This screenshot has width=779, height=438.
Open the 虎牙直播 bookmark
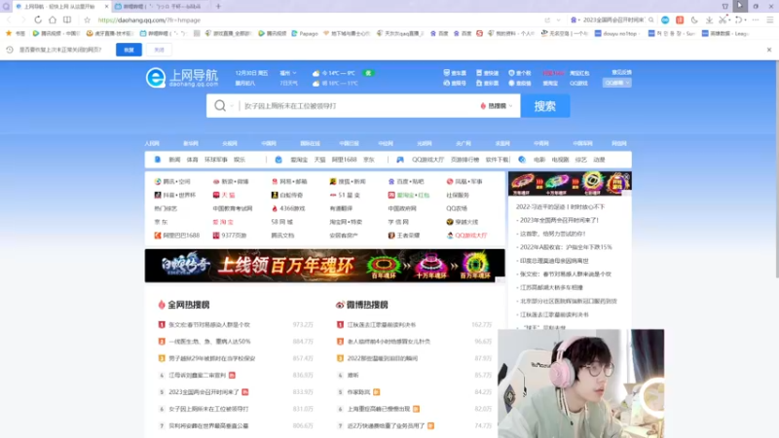click(110, 33)
